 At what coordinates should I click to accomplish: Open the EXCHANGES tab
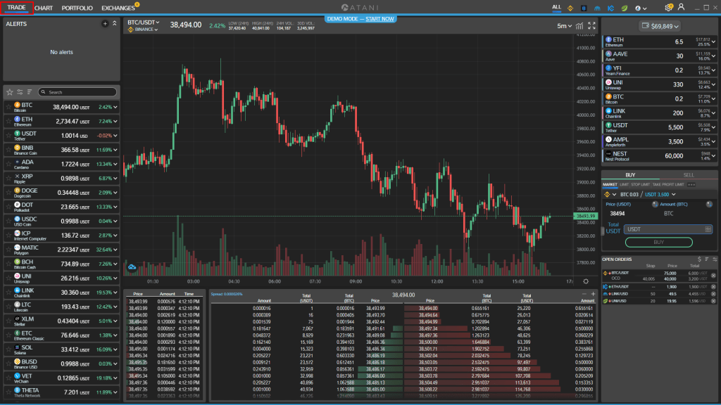click(118, 8)
